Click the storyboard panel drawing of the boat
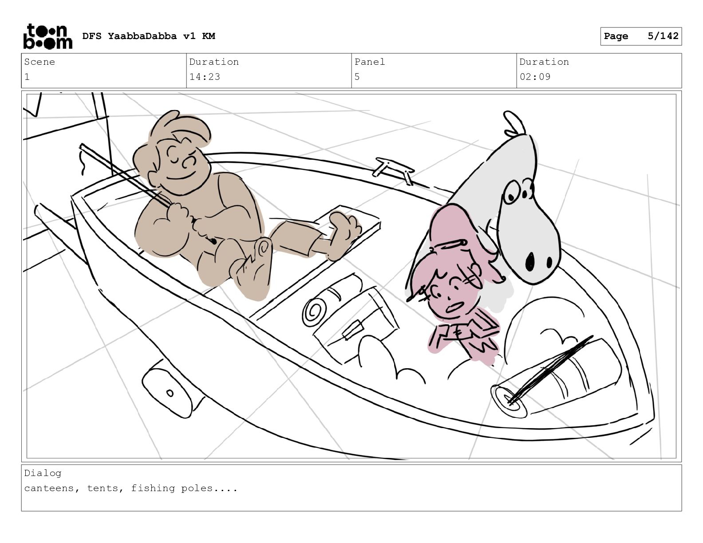This screenshot has width=703, height=543. click(x=351, y=276)
